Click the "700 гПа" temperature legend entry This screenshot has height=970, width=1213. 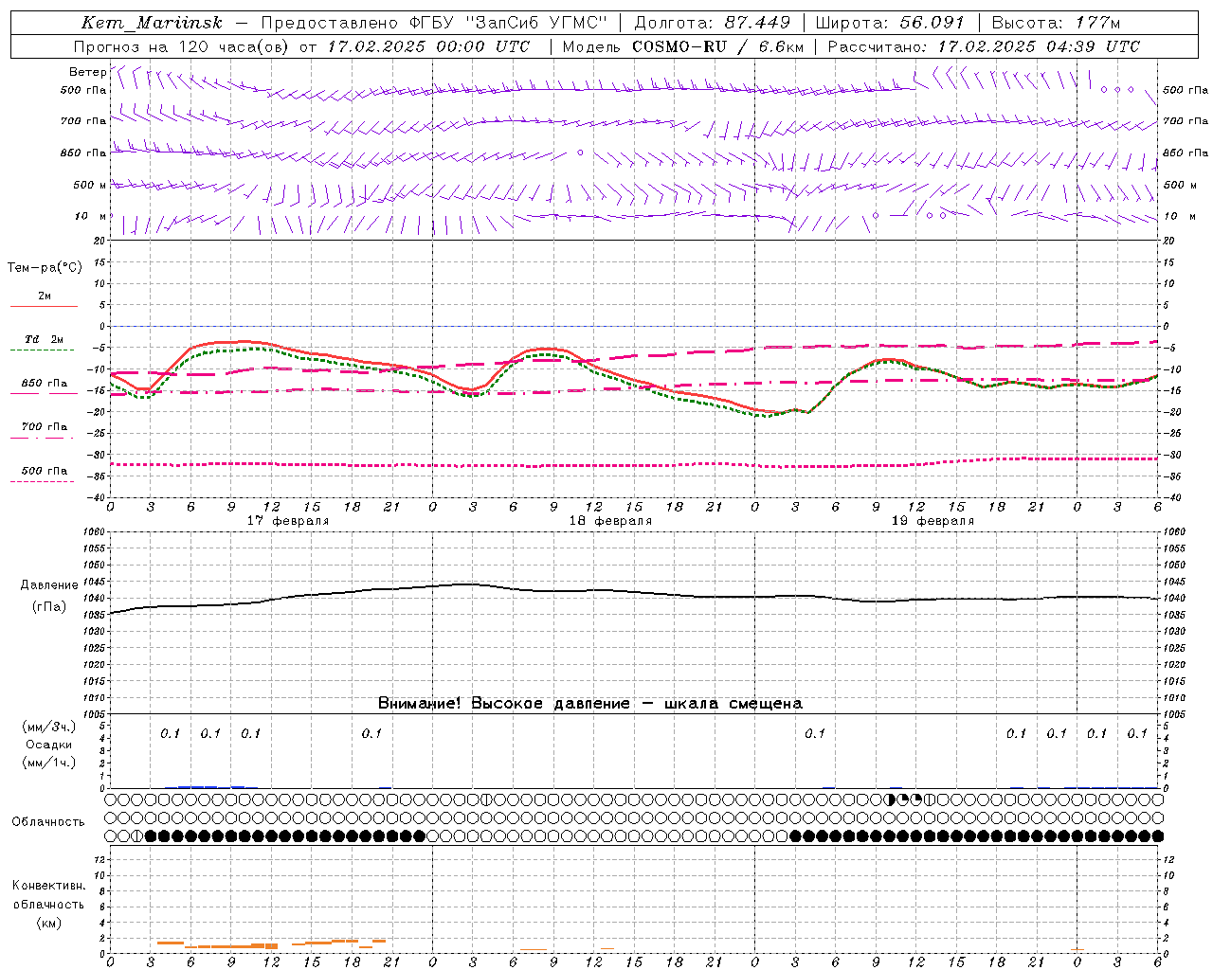45,427
